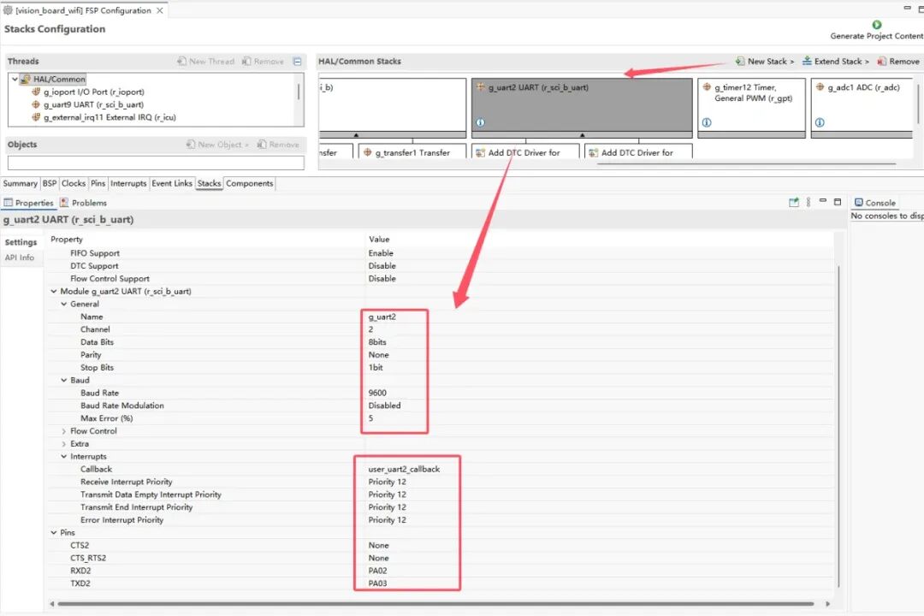Select g_external_irq11 External IRQ item
The width and height of the screenshot is (924, 616).
pyautogui.click(x=110, y=117)
